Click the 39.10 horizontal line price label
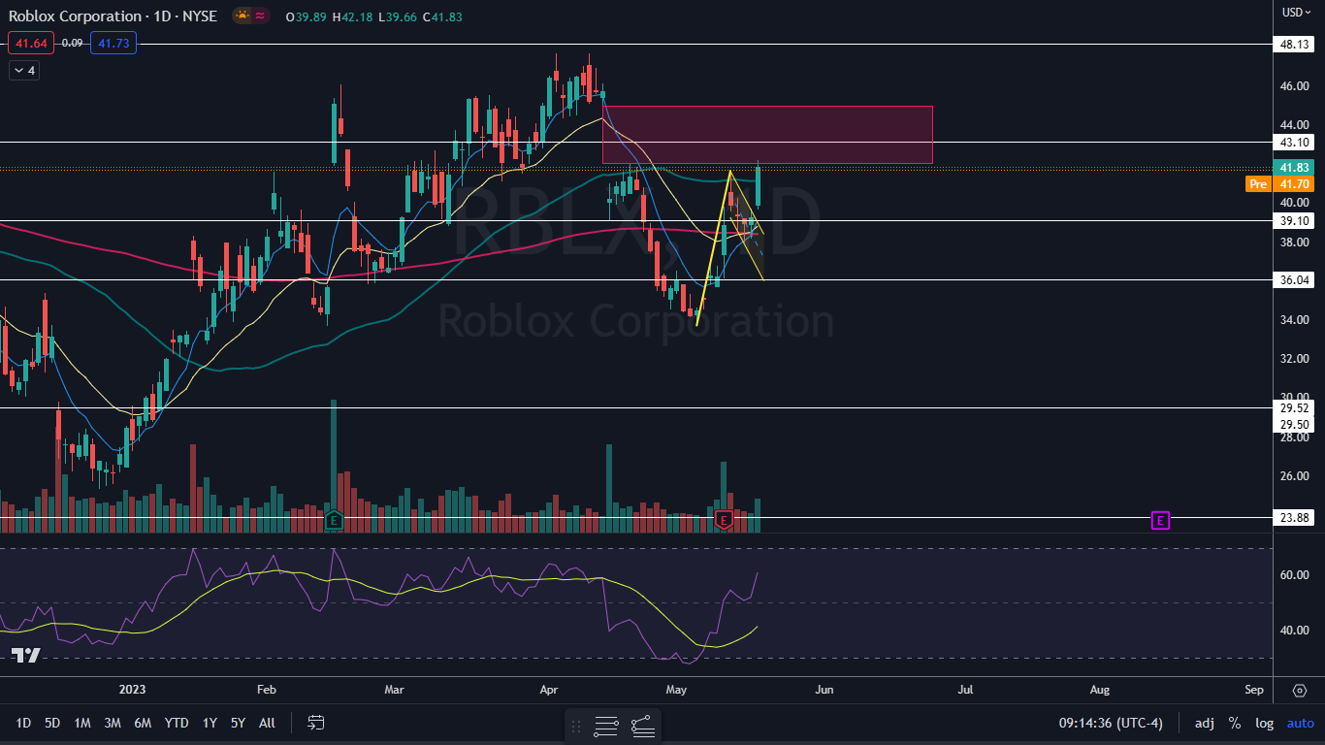Image resolution: width=1325 pixels, height=745 pixels. [x=1296, y=221]
